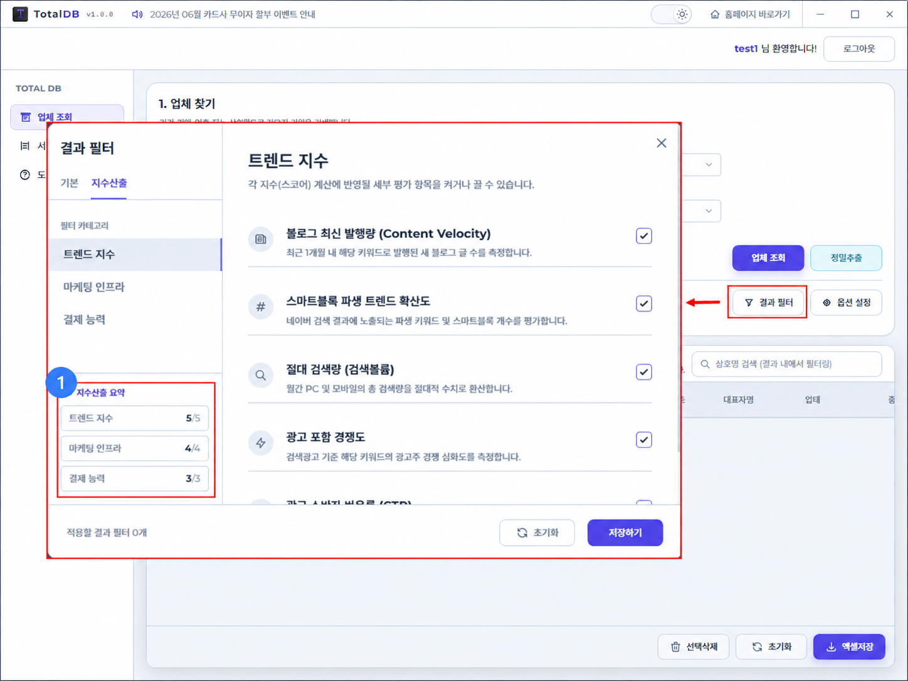This screenshot has height=681, width=908.
Task: Uncheck 스마트블록 파생 트렌드 확산도 checkbox
Action: pos(644,304)
